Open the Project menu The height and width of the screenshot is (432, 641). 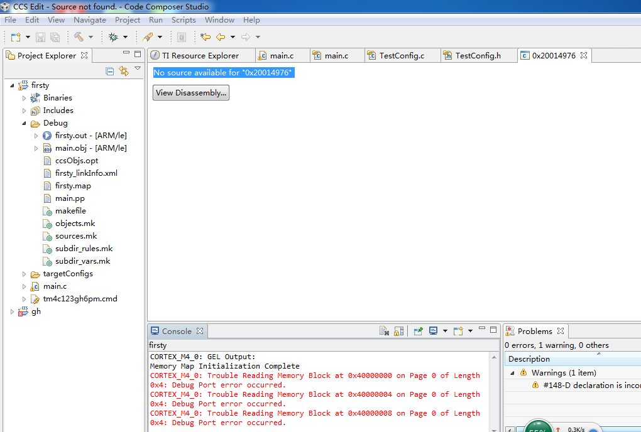click(128, 20)
